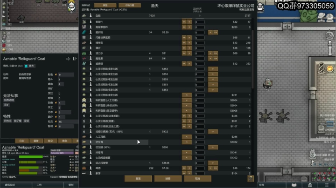This screenshot has height=188, width=336.
Task: Click the 驯养动物 incapable-of tag
Action: [9, 100]
